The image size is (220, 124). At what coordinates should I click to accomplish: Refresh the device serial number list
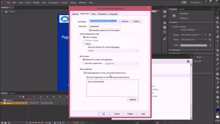coord(133,100)
